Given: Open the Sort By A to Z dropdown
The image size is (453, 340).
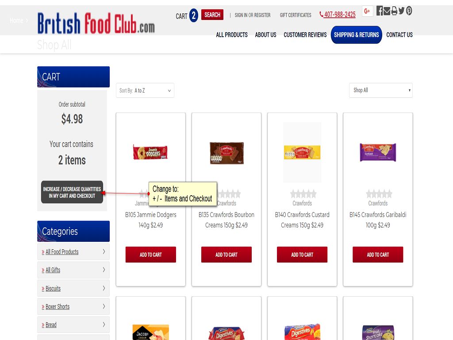Looking at the screenshot, I should tap(145, 90).
